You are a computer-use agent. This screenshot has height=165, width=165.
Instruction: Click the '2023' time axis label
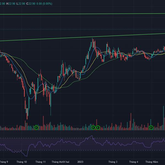[80, 162]
